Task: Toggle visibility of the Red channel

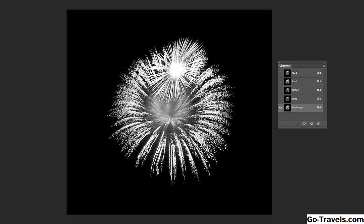Action: [x=280, y=81]
